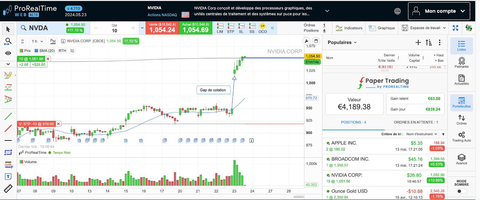480x200 pixels.
Task: Close the 10 @ 1,051.56 position label
Action: pyautogui.click(x=48, y=59)
